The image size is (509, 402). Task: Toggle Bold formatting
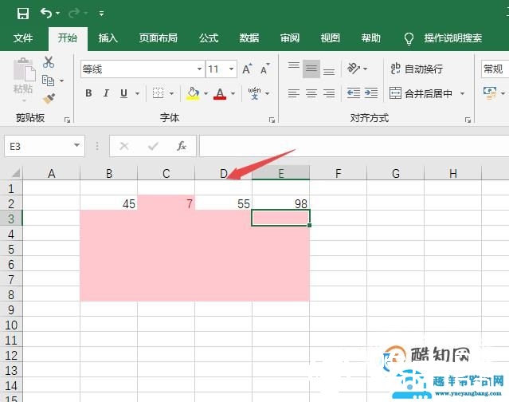[88, 93]
